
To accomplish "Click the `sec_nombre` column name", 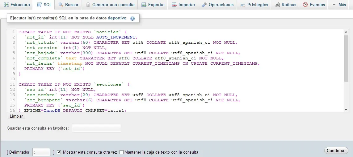I will click(41, 95).
